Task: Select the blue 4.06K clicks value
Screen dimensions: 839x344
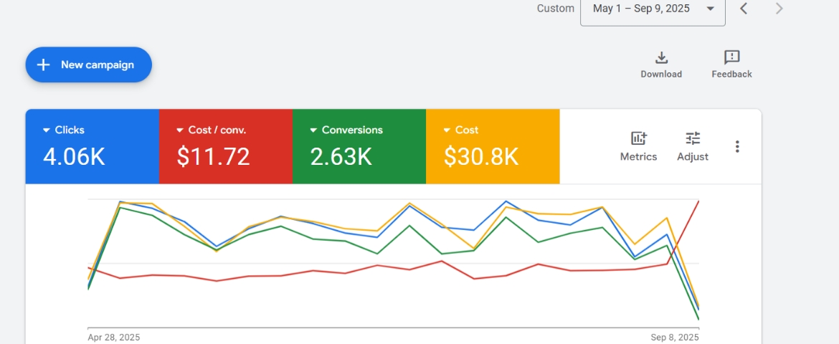Action: 74,157
